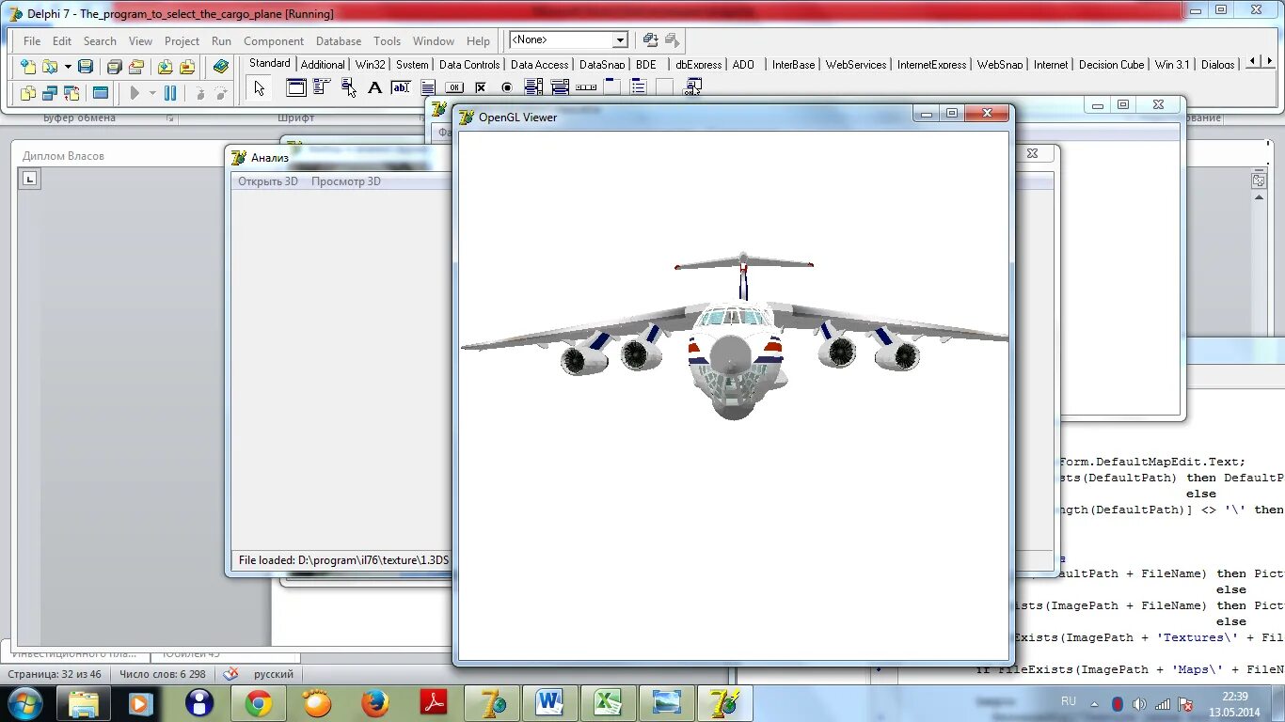The width and height of the screenshot is (1285, 722).
Task: Open the File menu in Delphi
Action: pyautogui.click(x=32, y=41)
